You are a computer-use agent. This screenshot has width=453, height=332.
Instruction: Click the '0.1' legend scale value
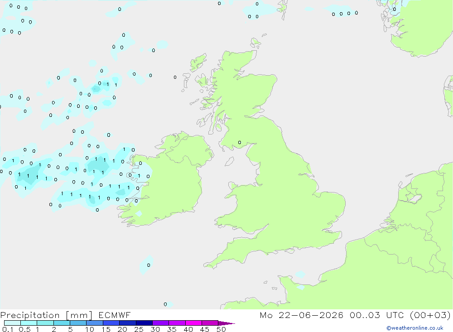pos(8,329)
